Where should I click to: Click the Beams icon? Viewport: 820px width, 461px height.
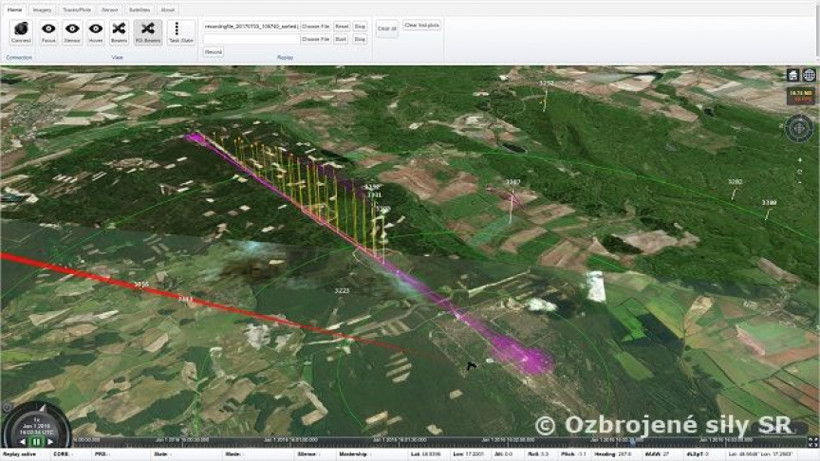119,33
